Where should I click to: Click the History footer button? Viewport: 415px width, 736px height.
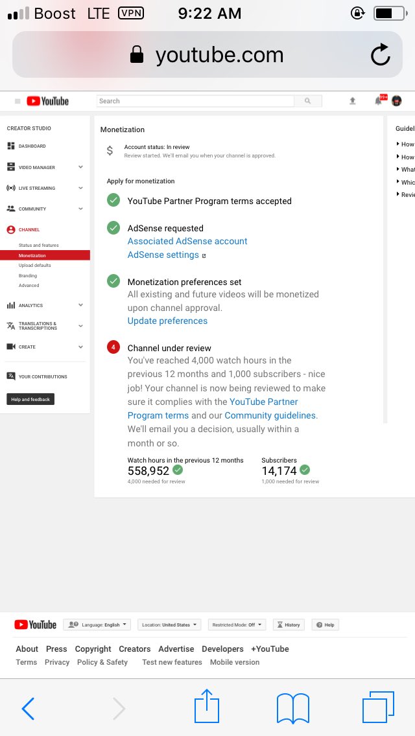tap(289, 625)
